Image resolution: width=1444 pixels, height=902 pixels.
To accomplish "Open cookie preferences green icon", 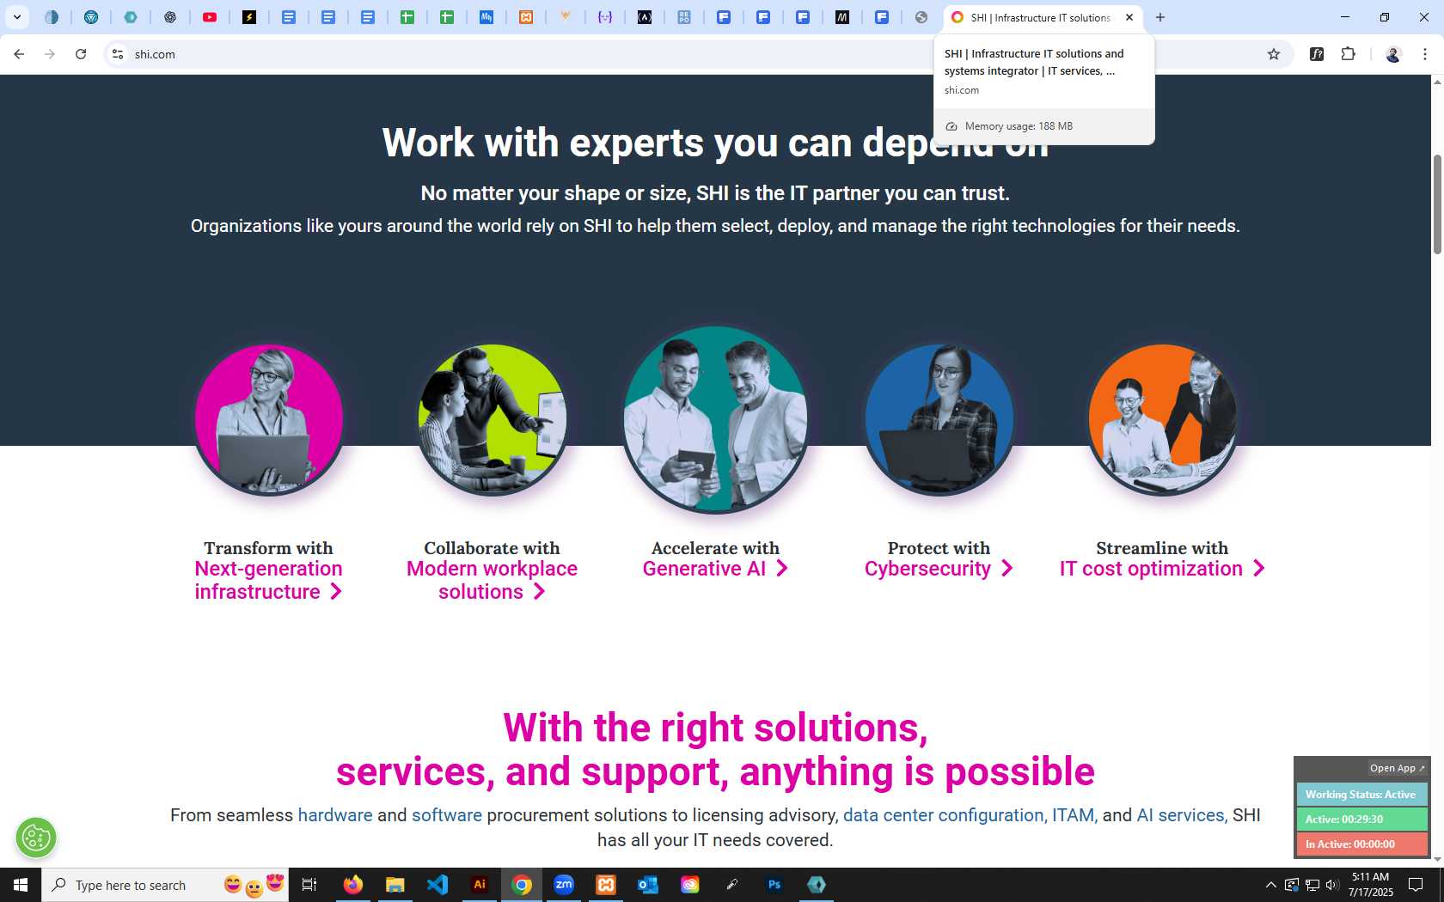I will 36,838.
